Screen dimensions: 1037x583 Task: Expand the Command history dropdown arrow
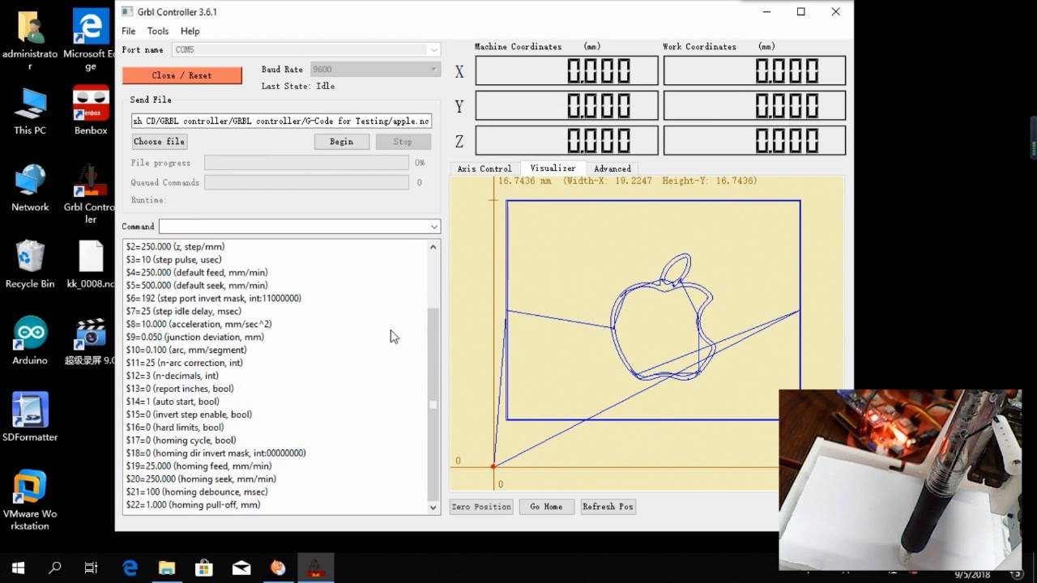[434, 227]
